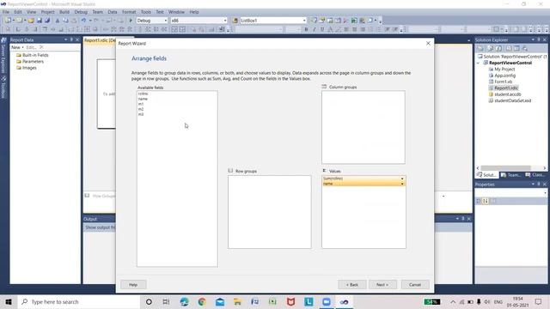Click Back in the Report Wizard

click(352, 284)
